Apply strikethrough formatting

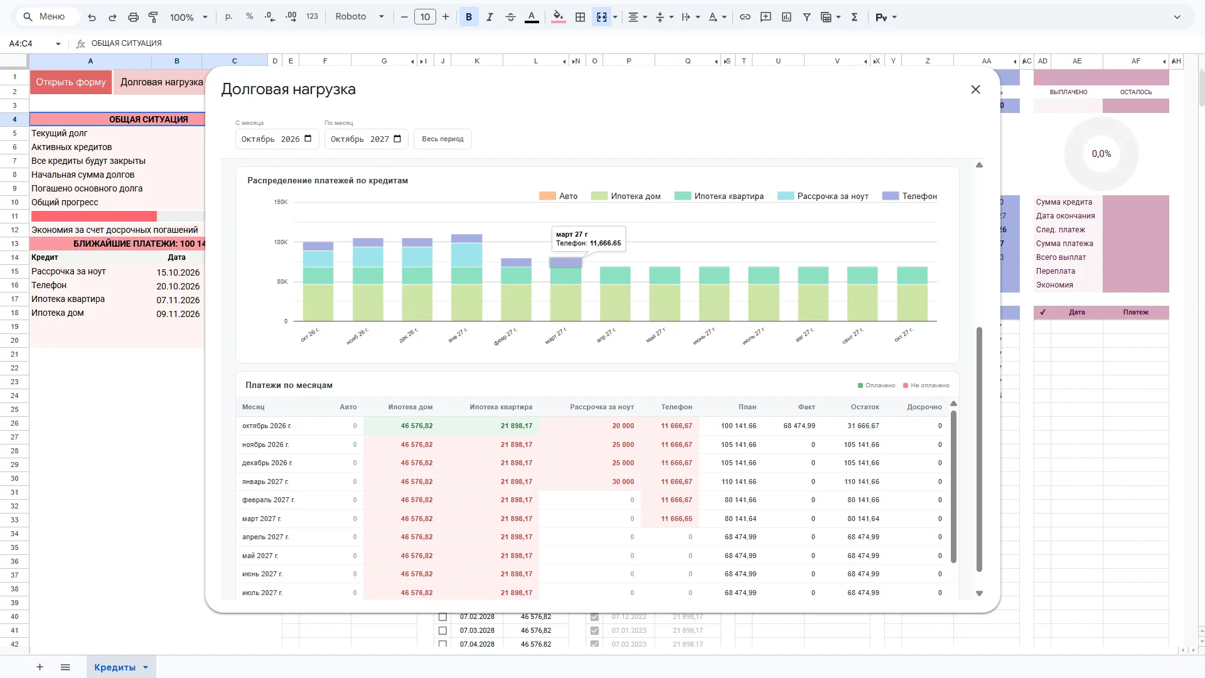tap(510, 17)
